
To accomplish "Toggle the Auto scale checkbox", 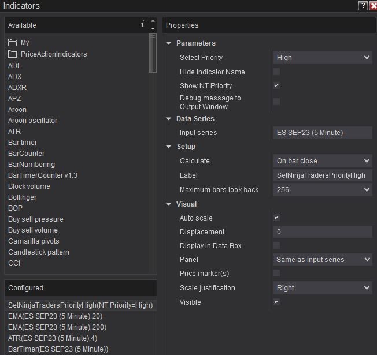I will 276,218.
